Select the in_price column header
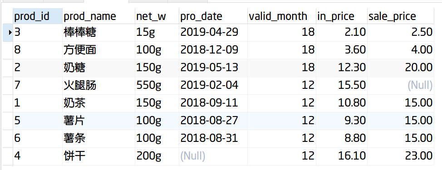The width and height of the screenshot is (442, 170). 341,16
